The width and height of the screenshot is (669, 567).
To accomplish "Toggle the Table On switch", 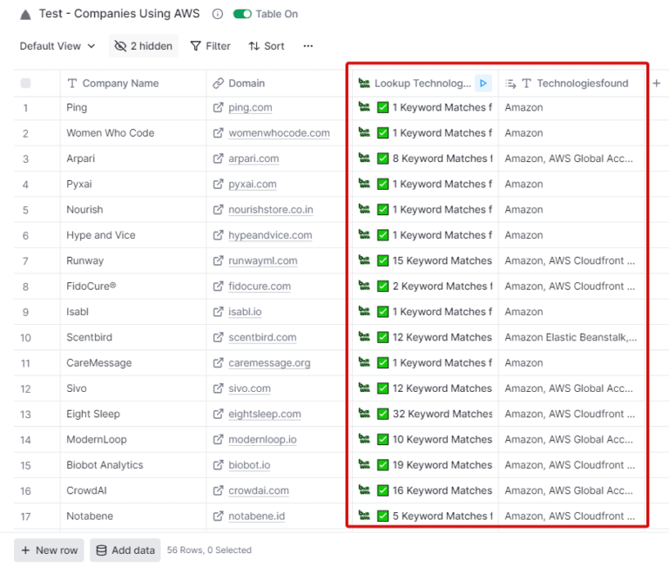I will 242,14.
